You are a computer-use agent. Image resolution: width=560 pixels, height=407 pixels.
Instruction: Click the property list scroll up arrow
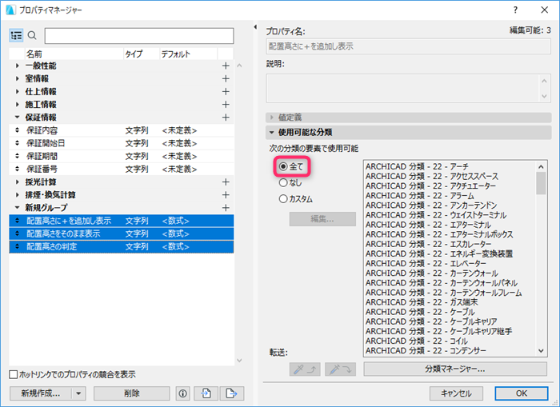[x=239, y=66]
